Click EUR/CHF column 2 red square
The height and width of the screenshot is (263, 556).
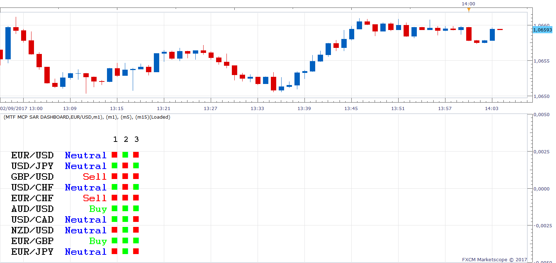pos(125,198)
